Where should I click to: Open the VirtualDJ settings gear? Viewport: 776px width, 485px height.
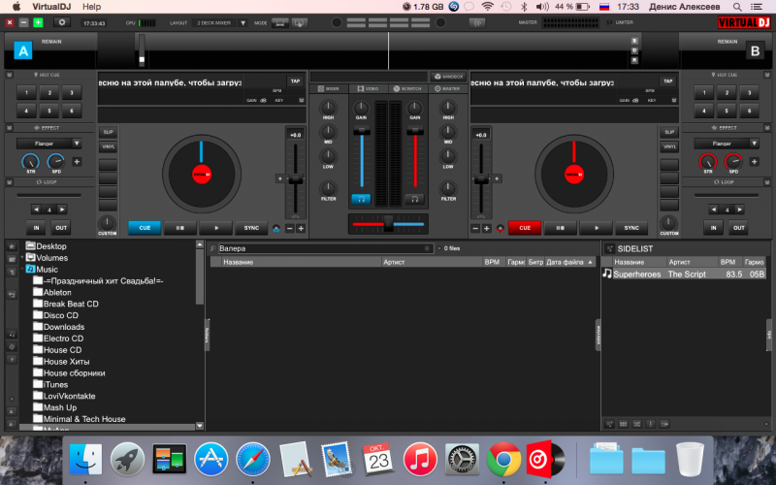coord(62,22)
